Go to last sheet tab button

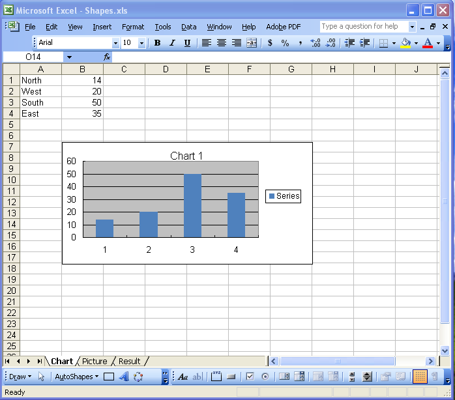pos(40,361)
